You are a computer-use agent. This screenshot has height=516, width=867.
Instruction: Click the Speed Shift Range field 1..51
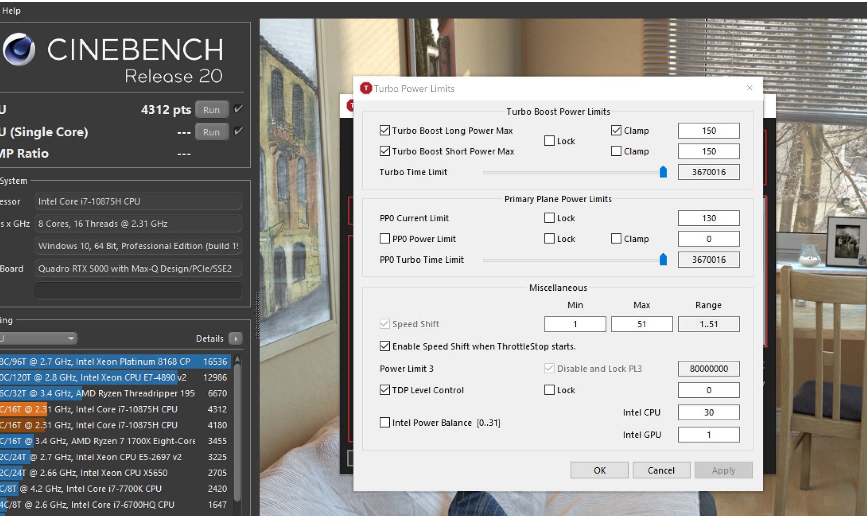pyautogui.click(x=709, y=324)
